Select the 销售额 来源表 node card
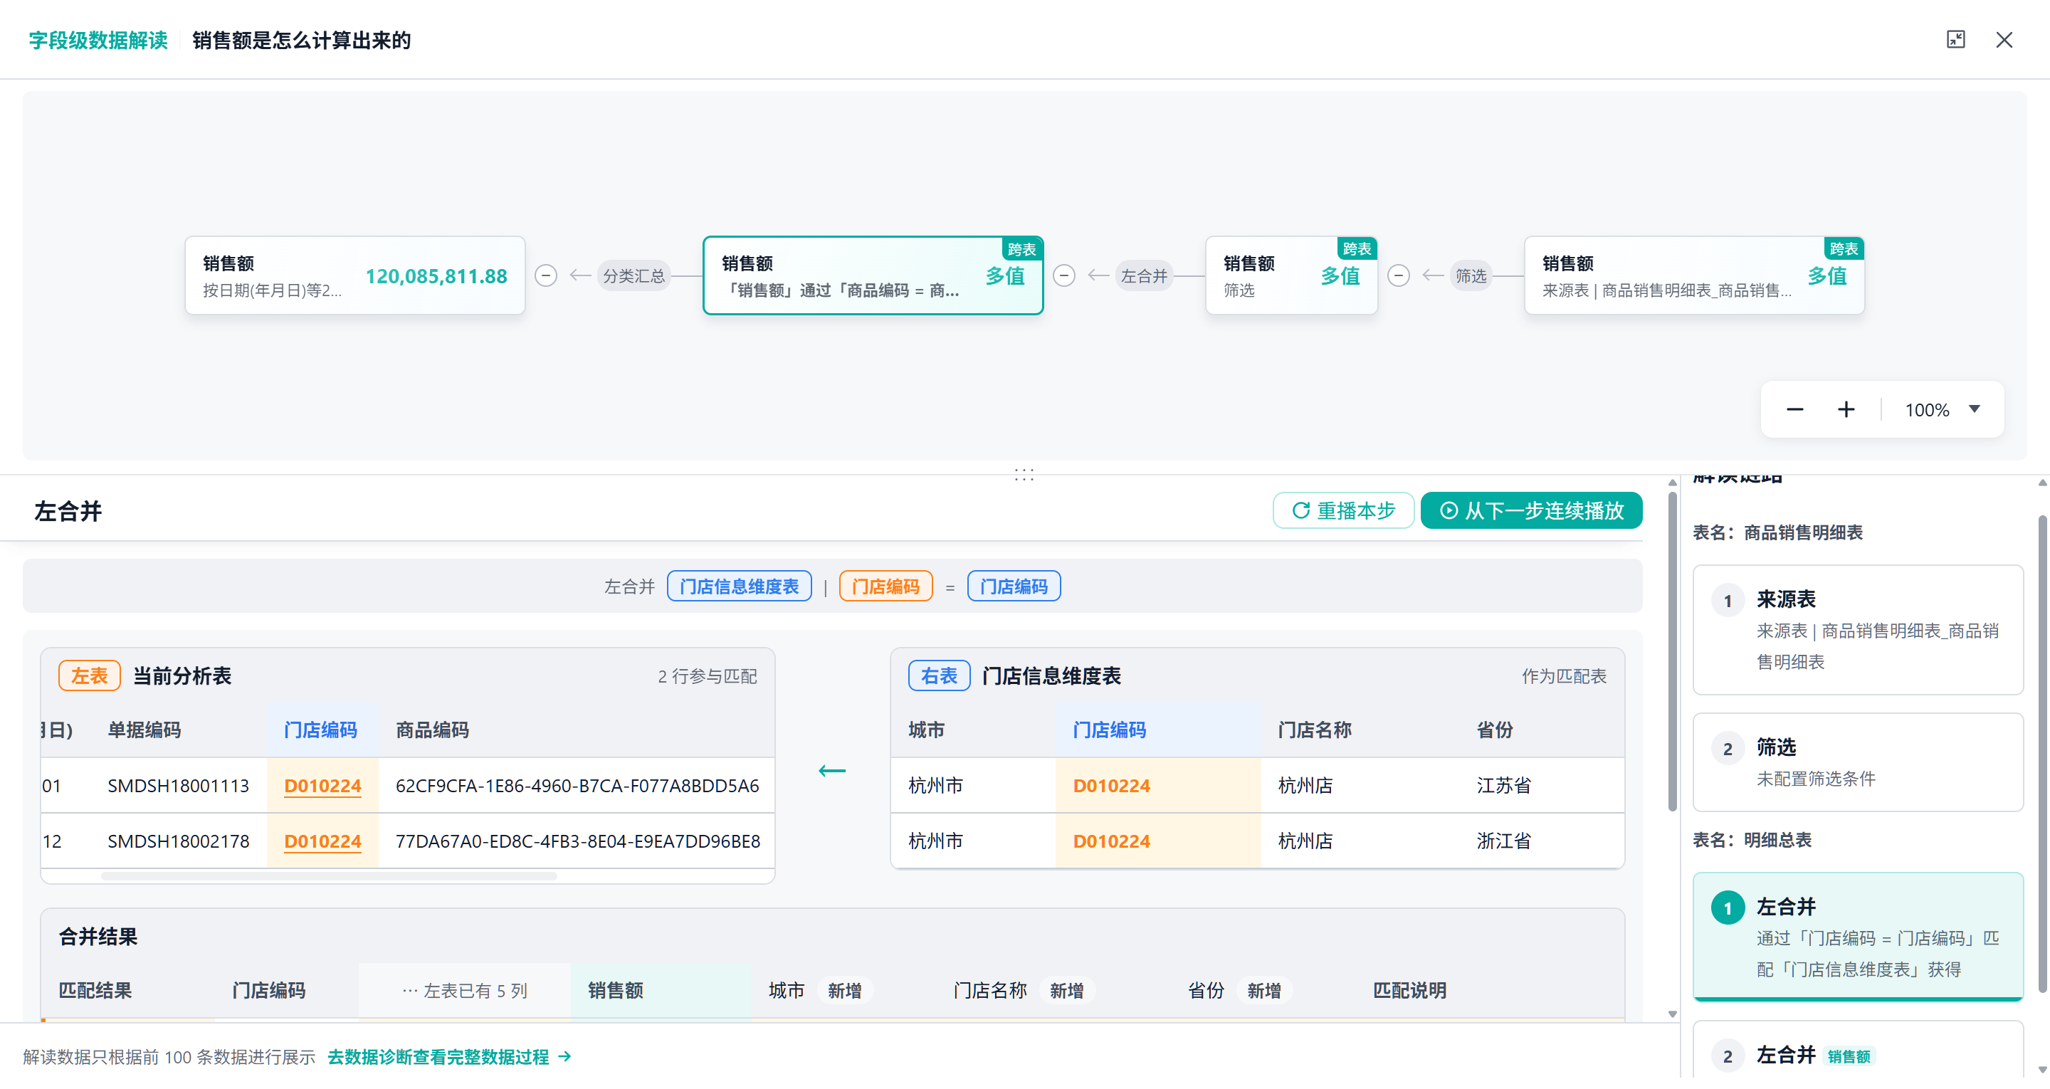This screenshot has height=1089, width=2050. click(x=1694, y=275)
